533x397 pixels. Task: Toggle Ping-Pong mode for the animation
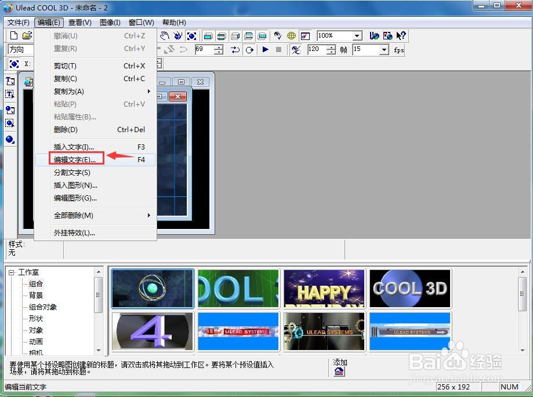[235, 50]
